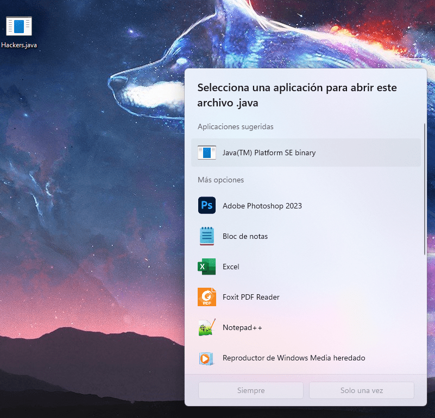Click the Siempre button
The height and width of the screenshot is (418, 435).
click(x=251, y=390)
